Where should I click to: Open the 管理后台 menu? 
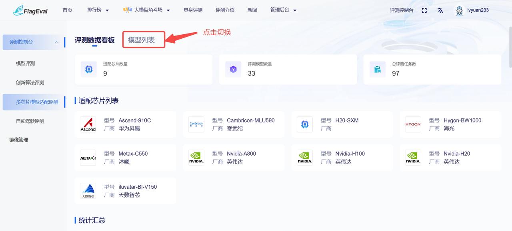(280, 10)
